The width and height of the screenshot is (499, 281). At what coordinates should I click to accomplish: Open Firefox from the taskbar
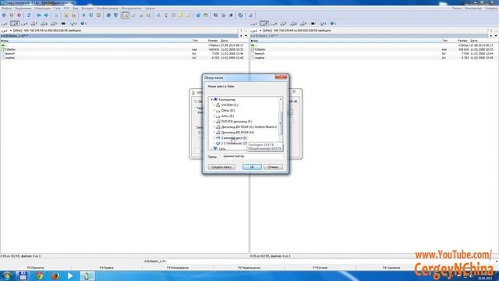[x=55, y=276]
